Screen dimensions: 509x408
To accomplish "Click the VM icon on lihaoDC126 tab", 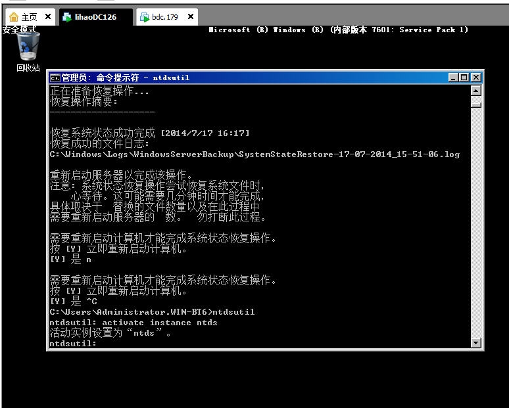I will pyautogui.click(x=67, y=17).
